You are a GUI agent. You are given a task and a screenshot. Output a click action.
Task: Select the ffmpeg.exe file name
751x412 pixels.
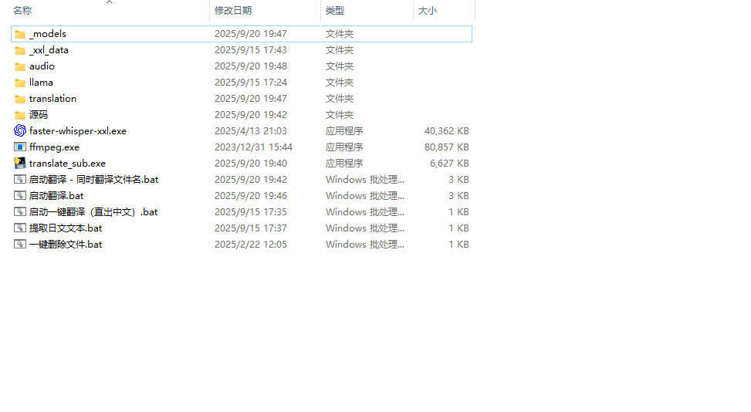55,147
